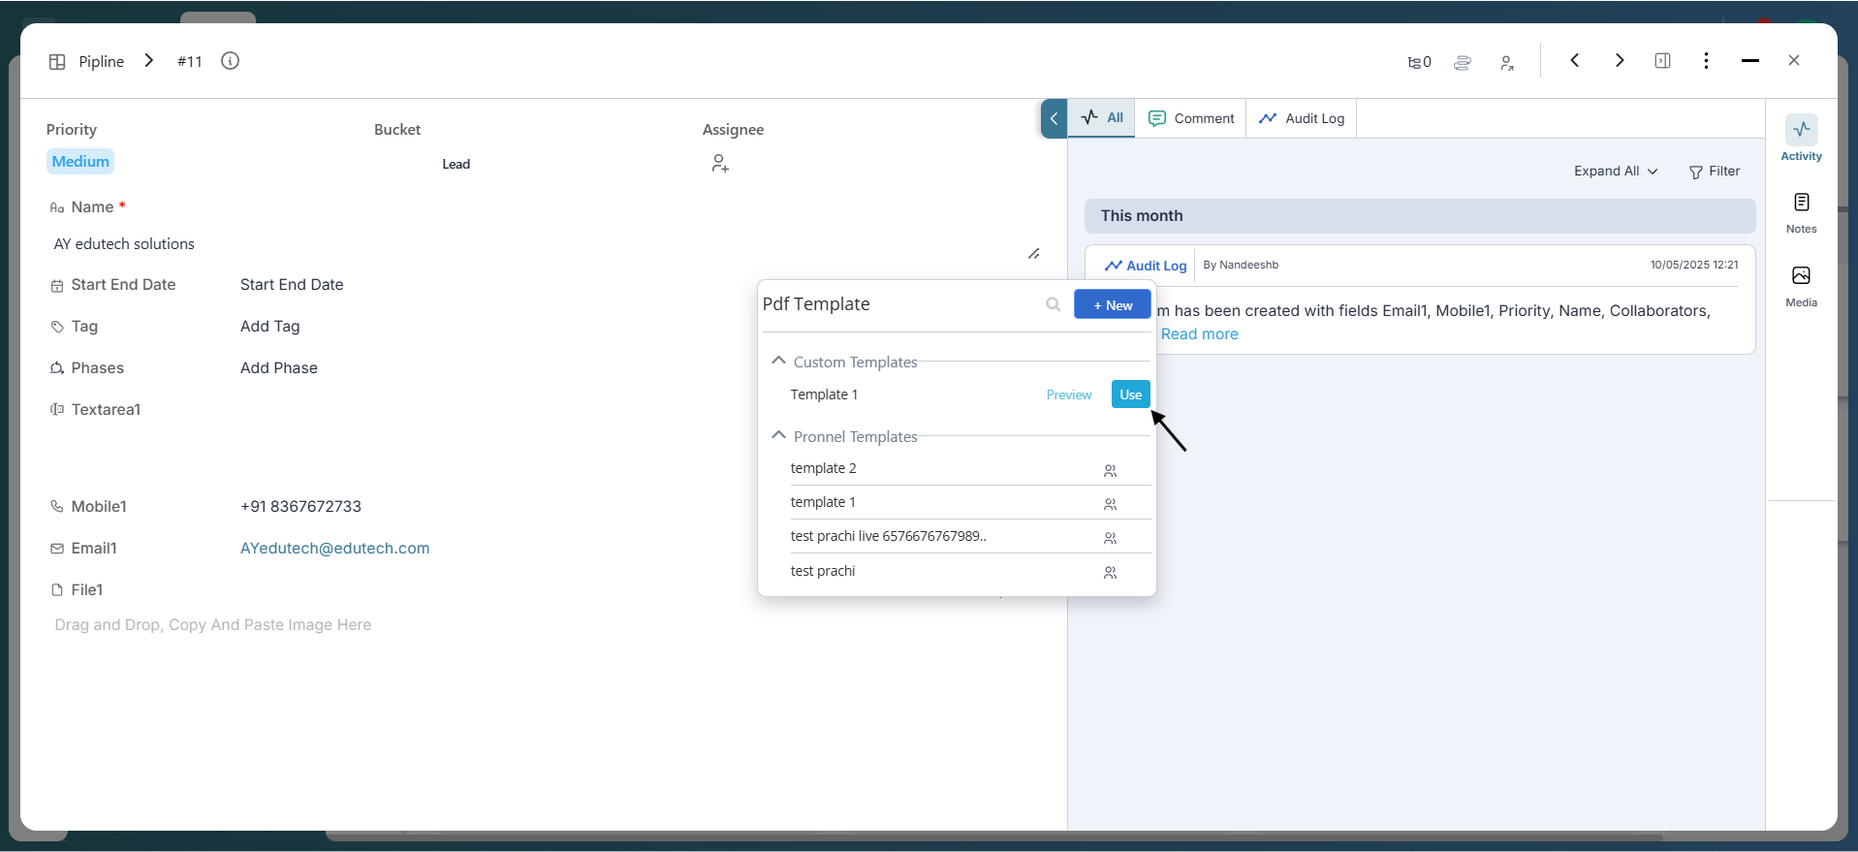Select test prachi live 6576676767989.. template
This screenshot has width=1858, height=852.
(x=888, y=536)
